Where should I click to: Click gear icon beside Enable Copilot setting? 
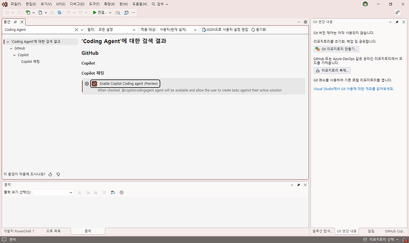87,84
